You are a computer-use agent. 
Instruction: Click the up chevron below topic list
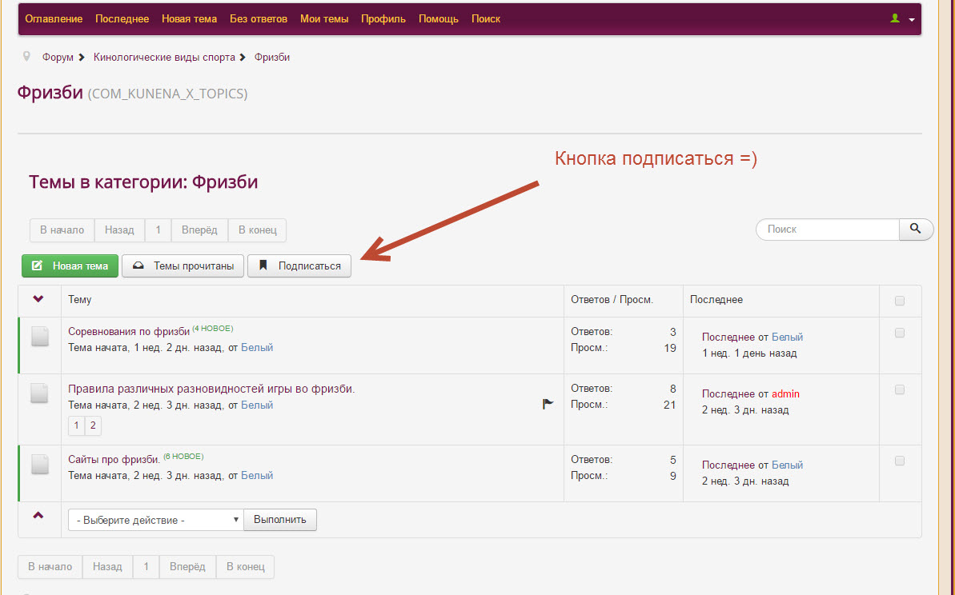[38, 516]
